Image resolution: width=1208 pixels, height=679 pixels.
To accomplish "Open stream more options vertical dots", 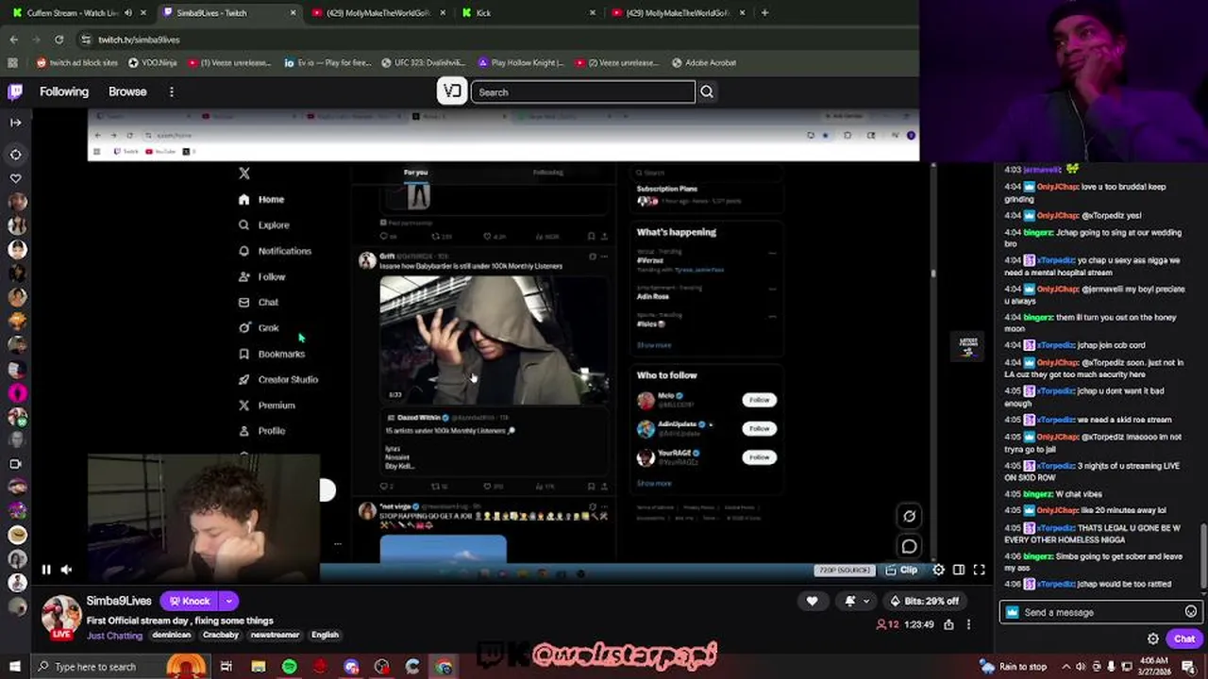I will 968,624.
